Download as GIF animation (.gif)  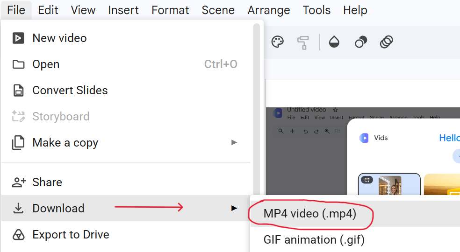point(355,240)
